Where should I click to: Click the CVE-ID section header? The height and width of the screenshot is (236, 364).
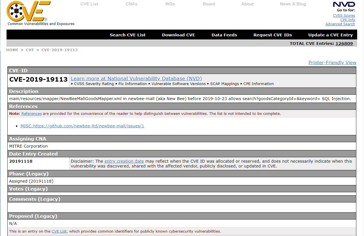point(182,71)
